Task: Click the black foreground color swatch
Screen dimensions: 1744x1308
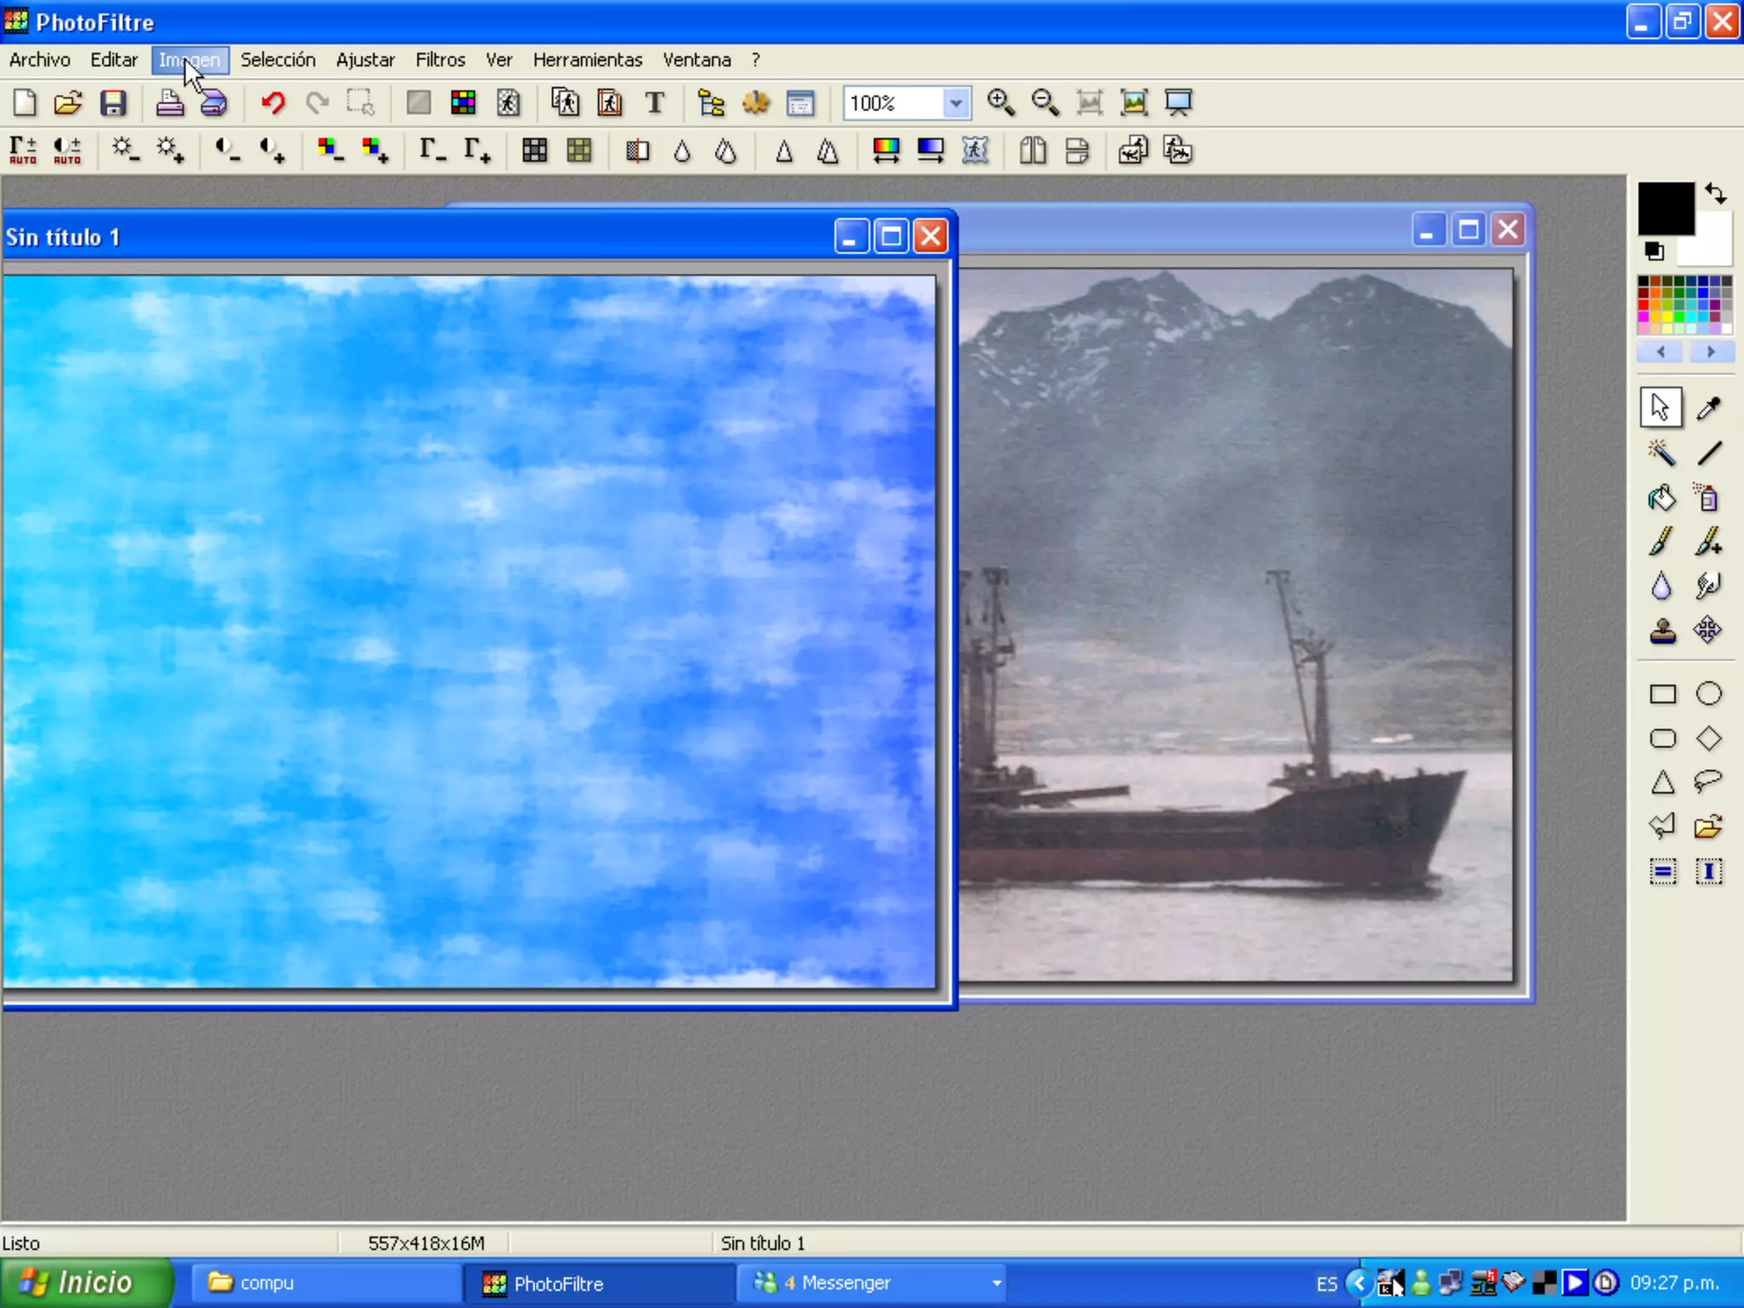Action: tap(1664, 207)
